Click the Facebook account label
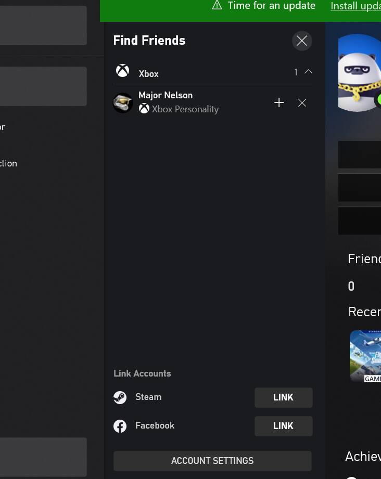 coord(155,425)
